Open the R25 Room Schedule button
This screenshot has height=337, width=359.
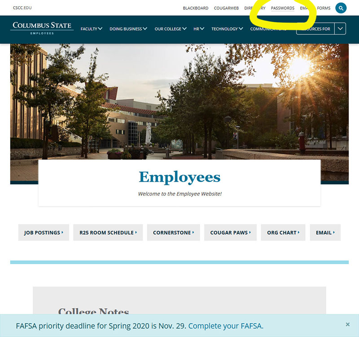[x=108, y=232]
